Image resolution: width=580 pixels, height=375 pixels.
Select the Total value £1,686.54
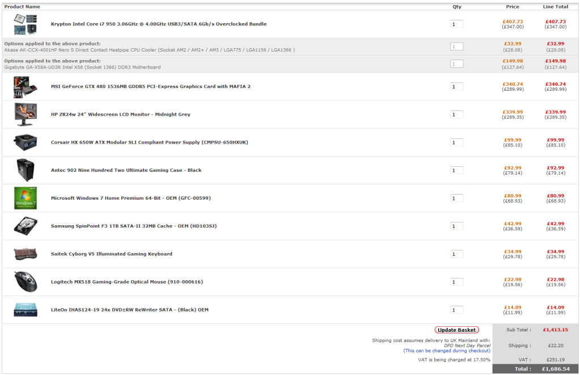coord(556,369)
